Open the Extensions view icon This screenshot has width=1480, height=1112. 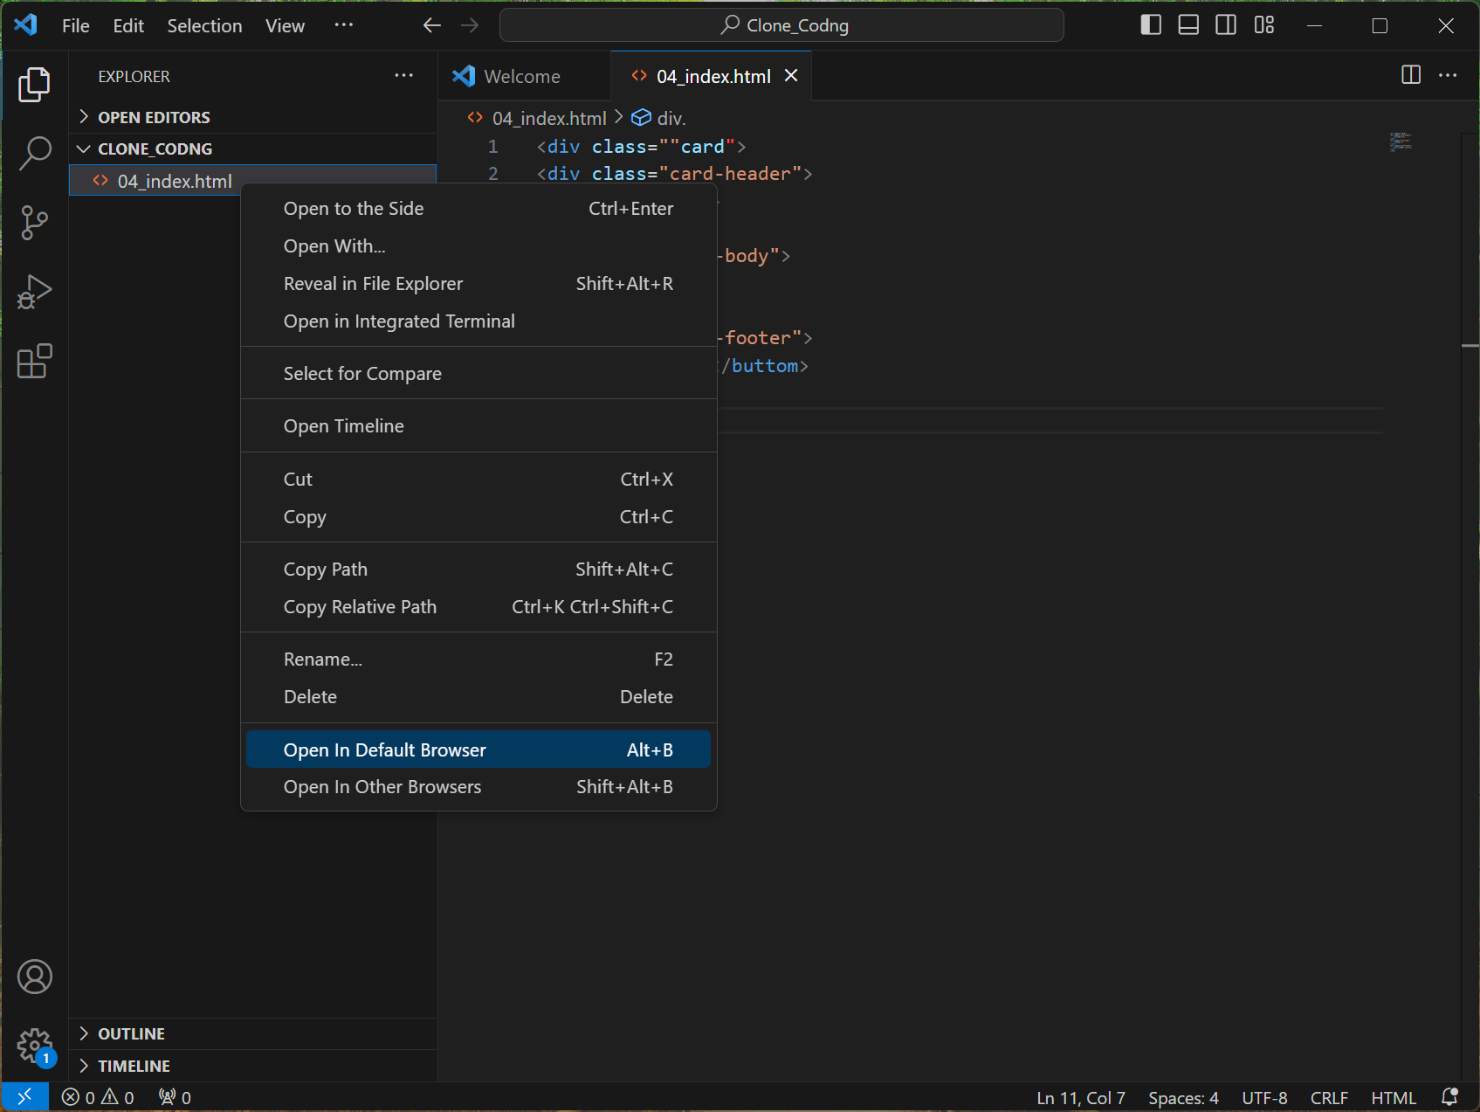coord(34,361)
